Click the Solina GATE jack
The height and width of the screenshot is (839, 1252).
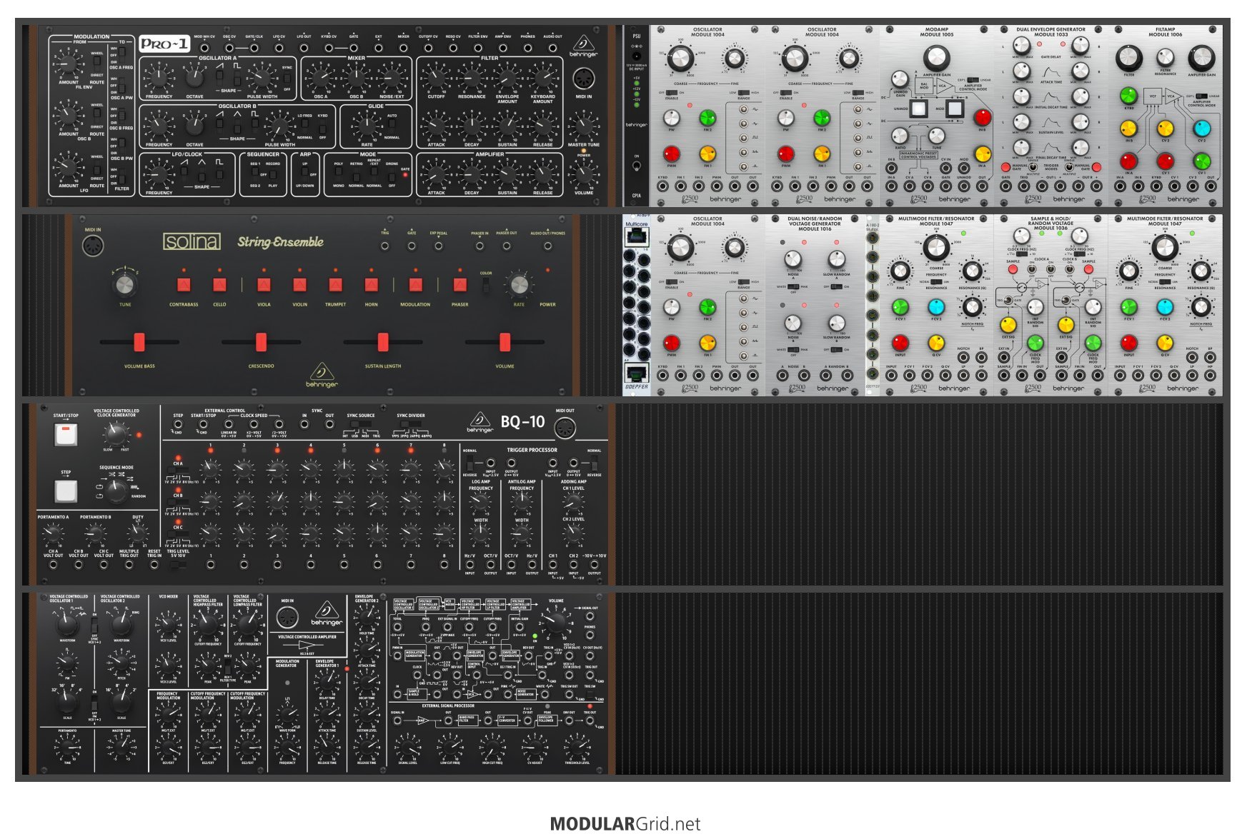pyautogui.click(x=412, y=246)
